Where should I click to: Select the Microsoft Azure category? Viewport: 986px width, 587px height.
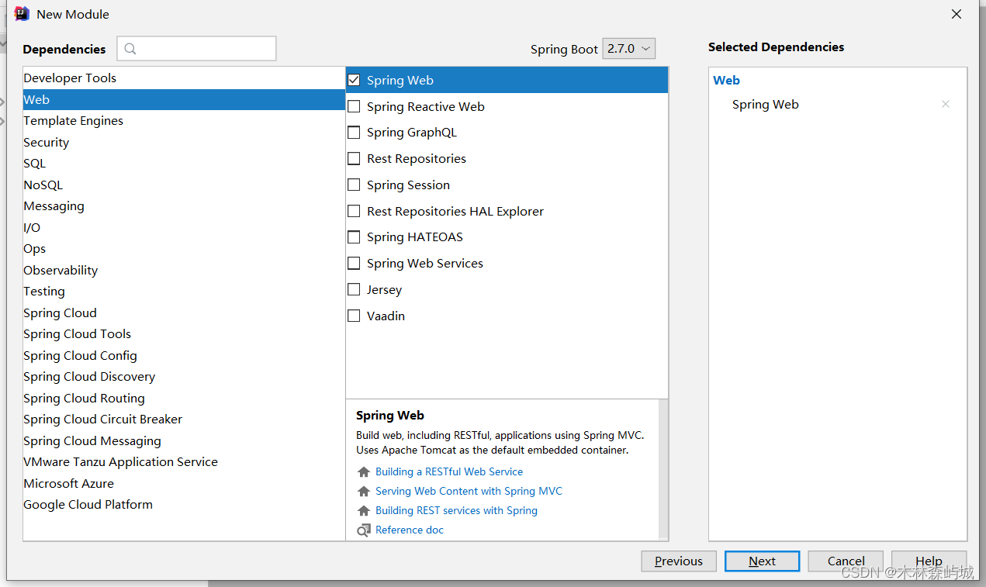click(184, 483)
